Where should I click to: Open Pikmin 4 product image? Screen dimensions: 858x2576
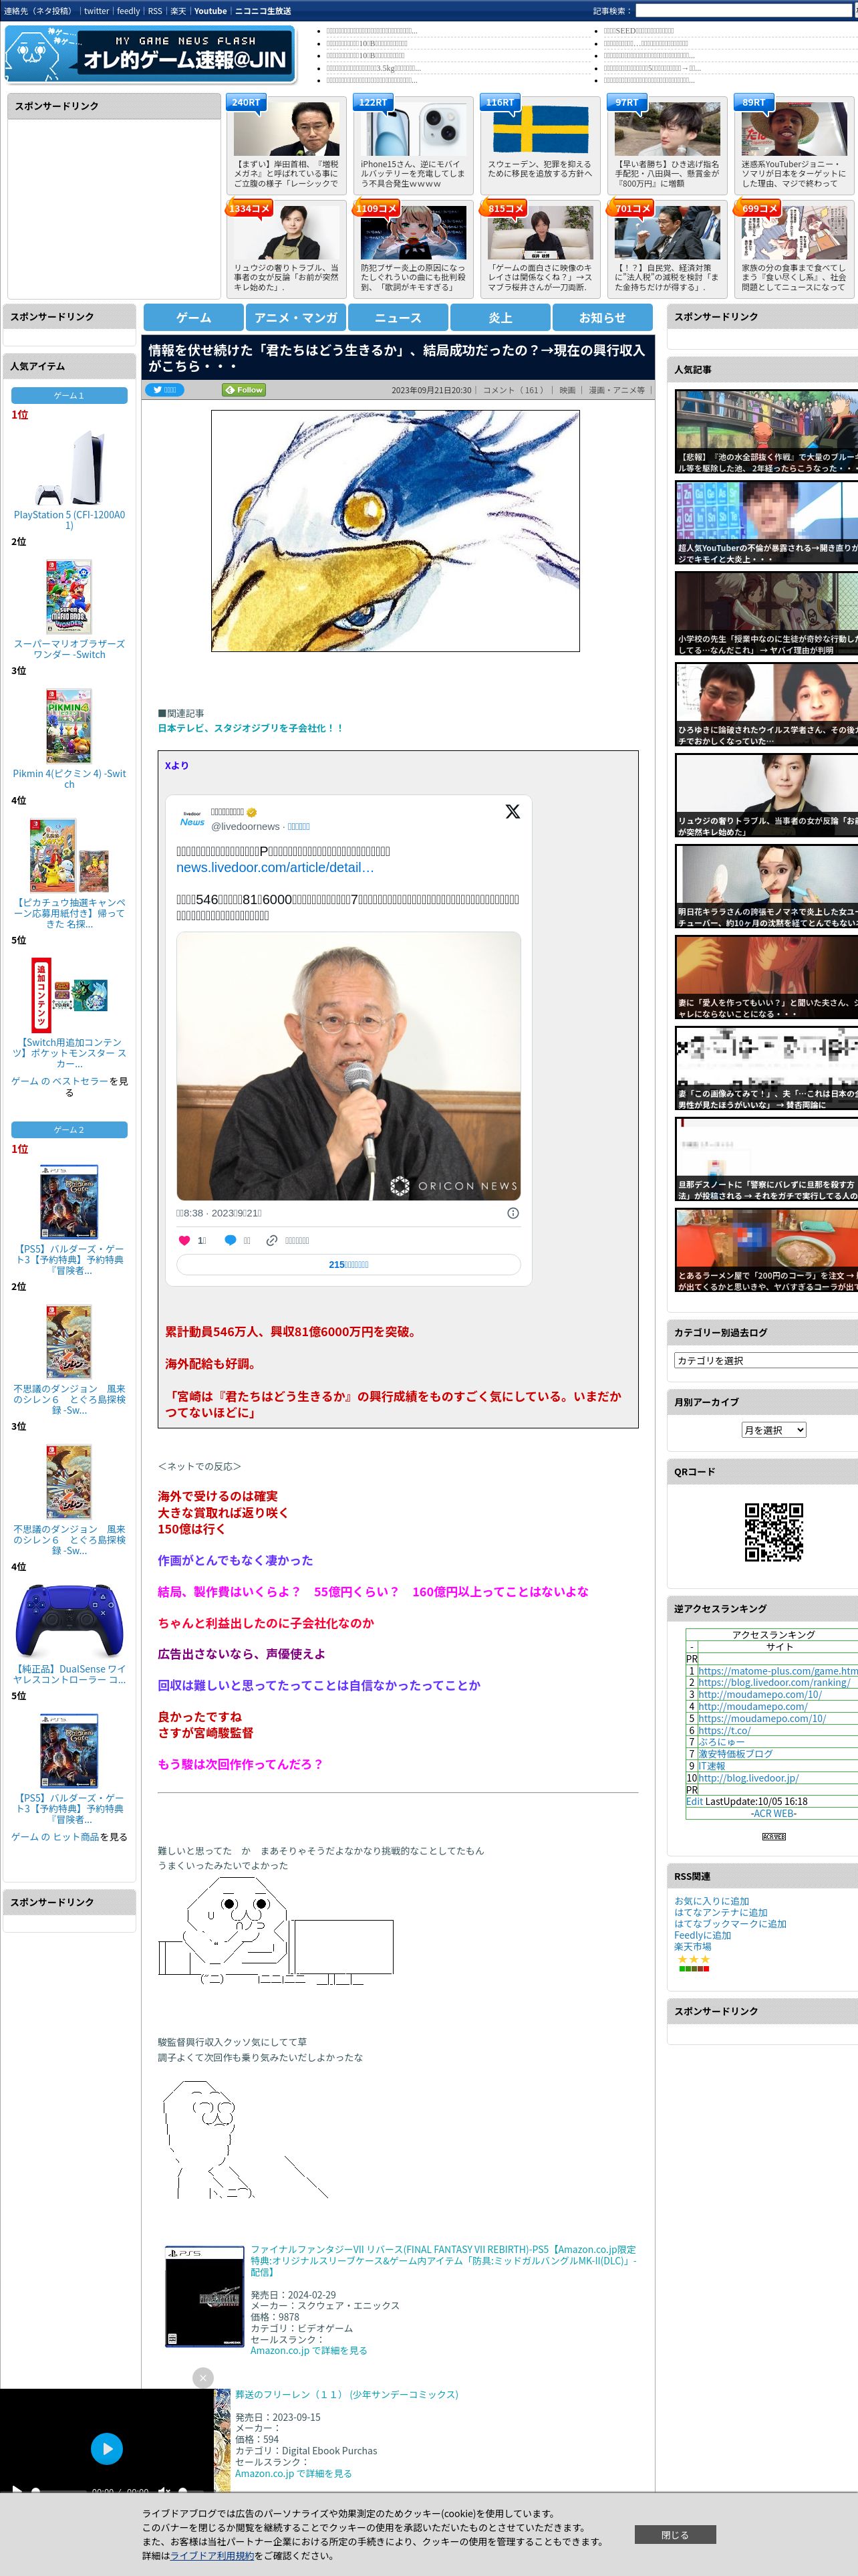tap(69, 725)
